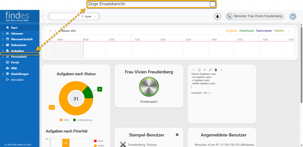This screenshot has width=303, height=147.
Task: Open the Suche dropdown arrow
Action: (x=95, y=17)
